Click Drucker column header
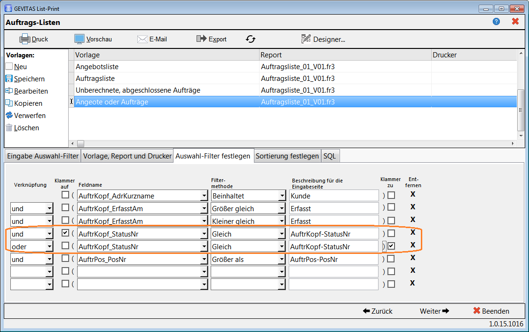This screenshot has height=332, width=529. (x=474, y=55)
